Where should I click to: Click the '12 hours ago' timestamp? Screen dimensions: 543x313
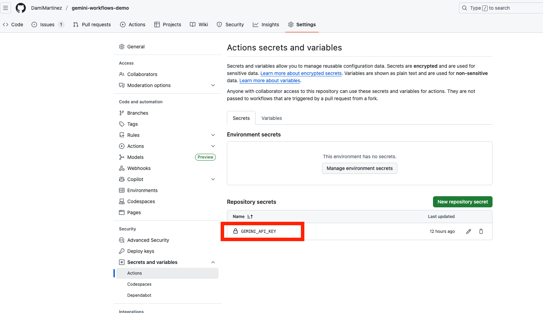[442, 231]
